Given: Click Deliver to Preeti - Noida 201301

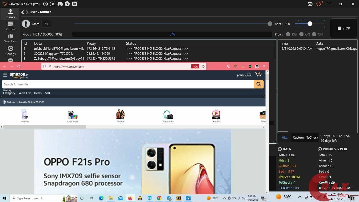Looking at the screenshot, I should pyautogui.click(x=23, y=102).
